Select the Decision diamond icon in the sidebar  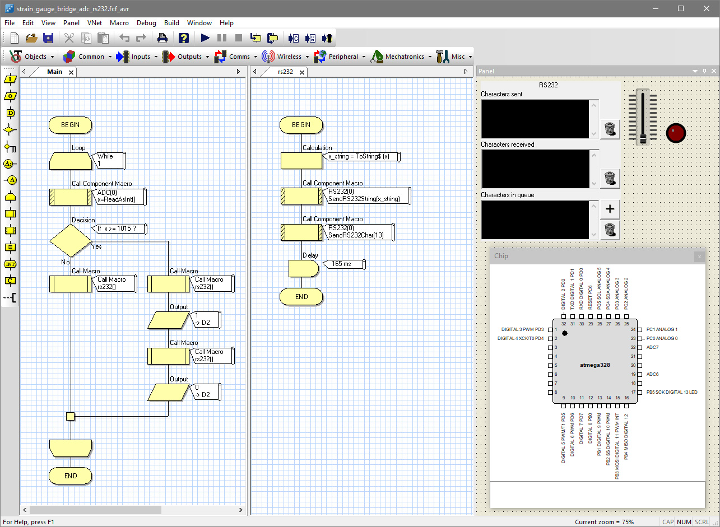click(x=10, y=130)
